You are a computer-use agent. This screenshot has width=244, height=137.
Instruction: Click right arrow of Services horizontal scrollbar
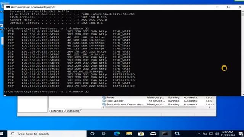[x=209, y=107]
